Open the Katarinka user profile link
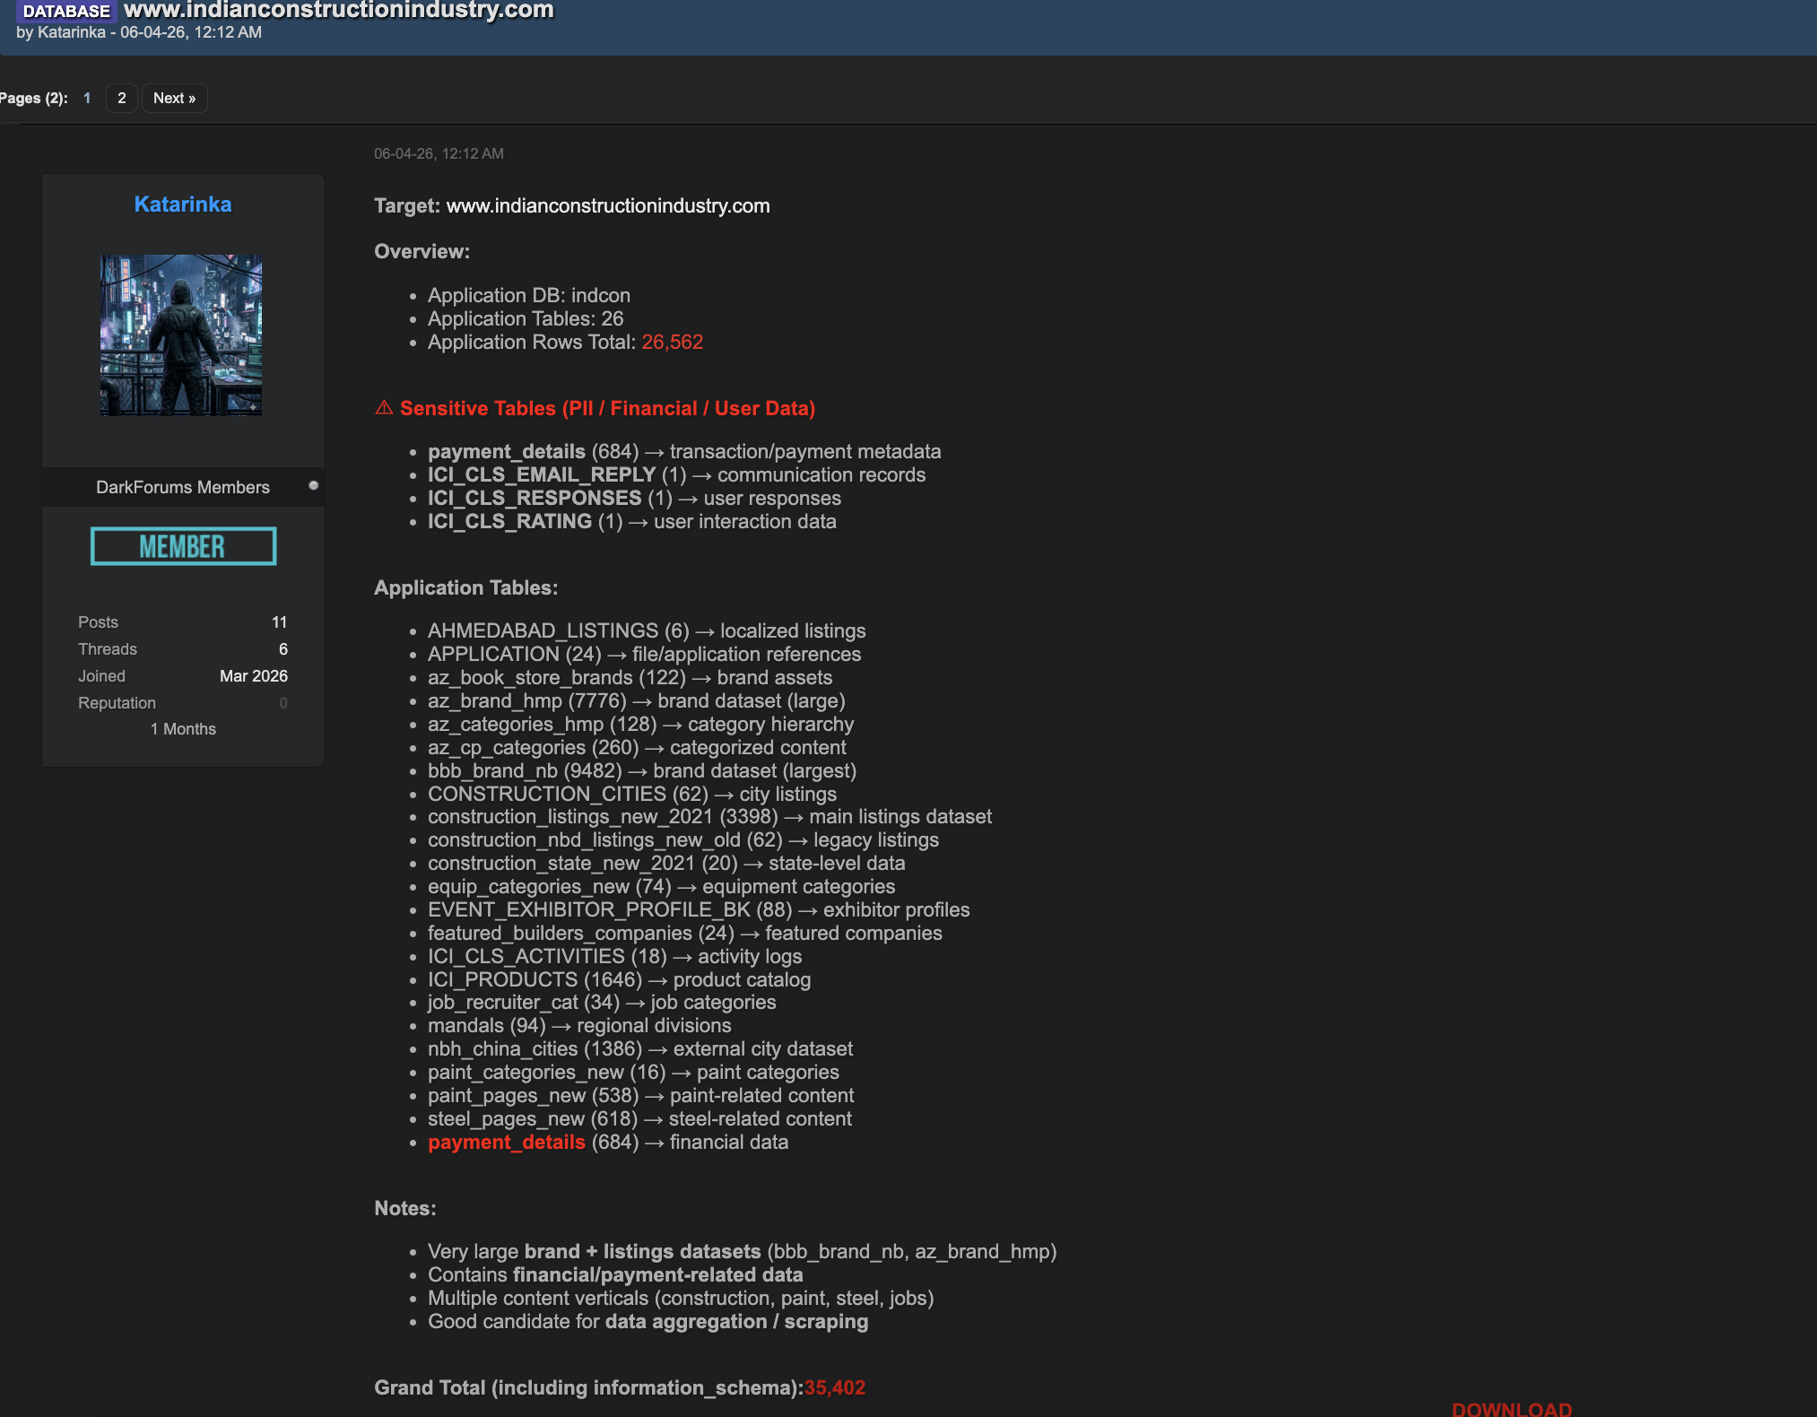The image size is (1817, 1417). click(183, 204)
